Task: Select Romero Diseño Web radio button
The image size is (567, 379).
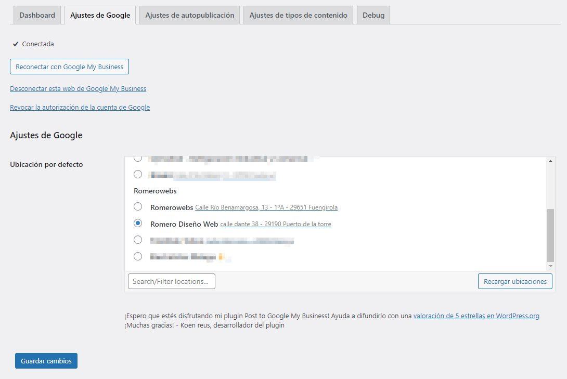Action: coord(138,224)
